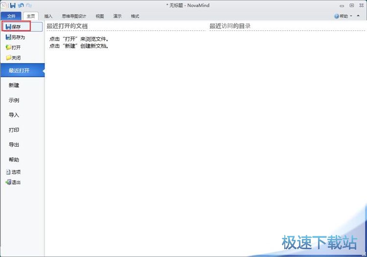Open the 帮助 page in sidebar
The height and width of the screenshot is (257, 367).
pyautogui.click(x=14, y=160)
